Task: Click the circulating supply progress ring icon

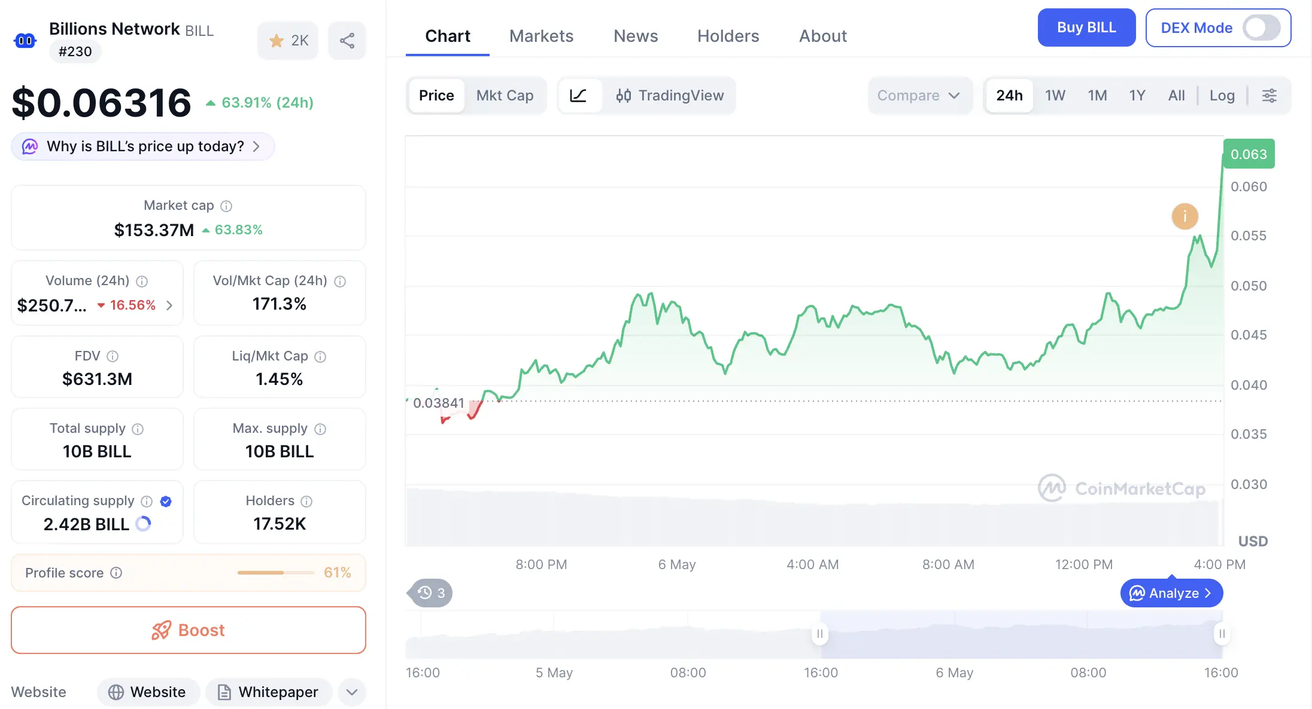Action: coord(143,524)
